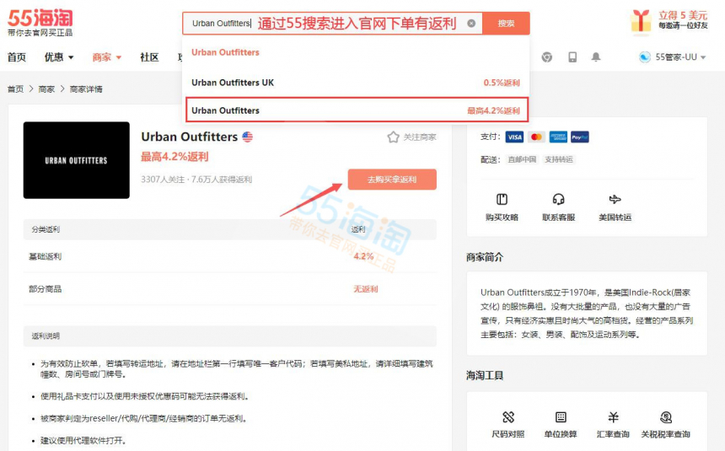Open the mobile app phone icon
This screenshot has height=451, width=725.
click(572, 56)
